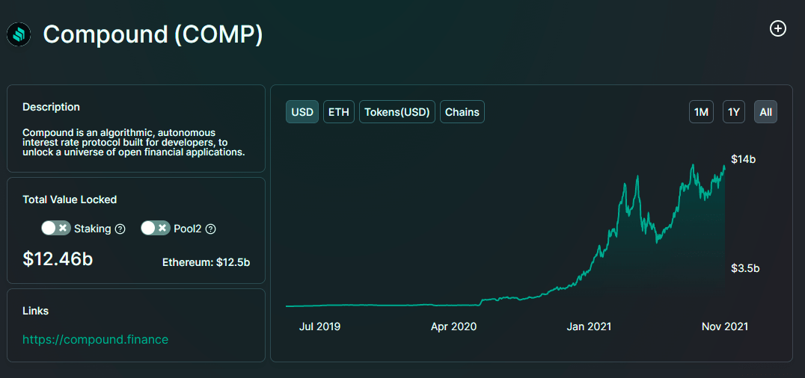Select the USD chart tab
This screenshot has height=378, width=805.
point(302,112)
